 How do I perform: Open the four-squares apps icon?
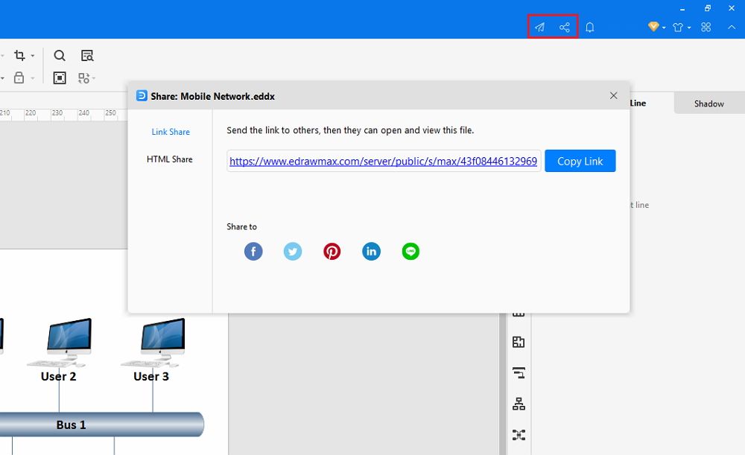point(706,27)
